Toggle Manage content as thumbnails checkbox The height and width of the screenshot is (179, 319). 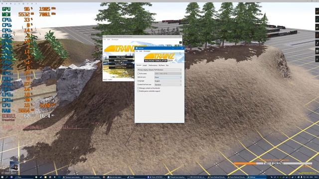[139, 88]
